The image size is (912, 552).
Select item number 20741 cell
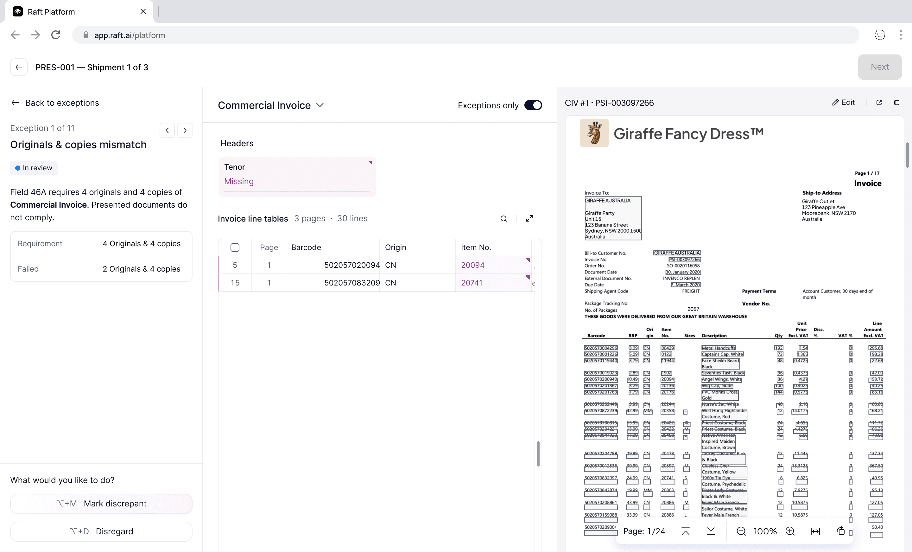(494, 283)
